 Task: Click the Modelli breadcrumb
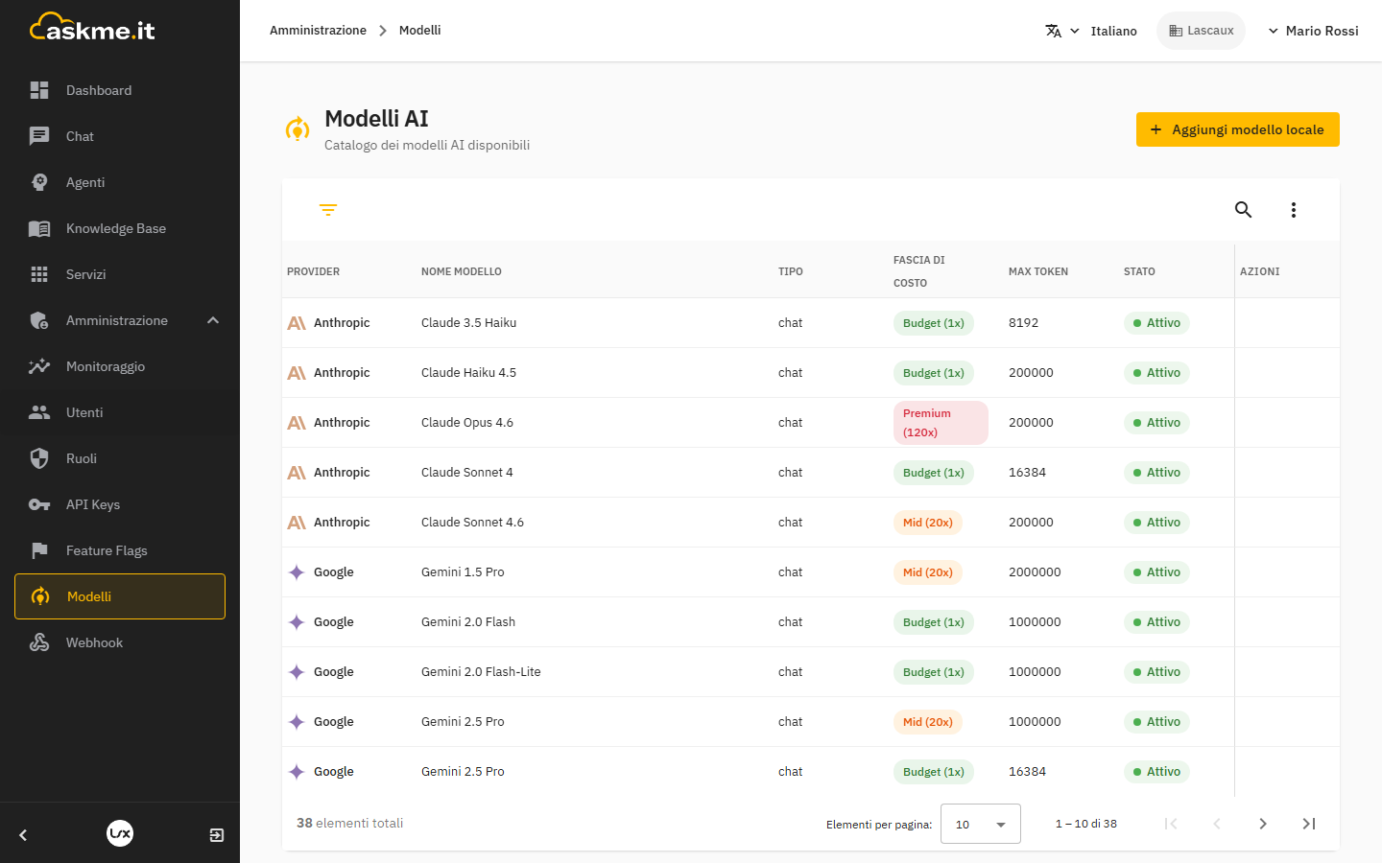pyautogui.click(x=420, y=31)
